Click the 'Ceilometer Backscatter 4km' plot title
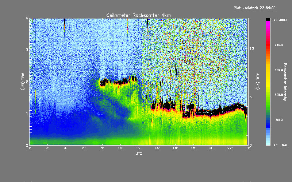 click(x=138, y=15)
